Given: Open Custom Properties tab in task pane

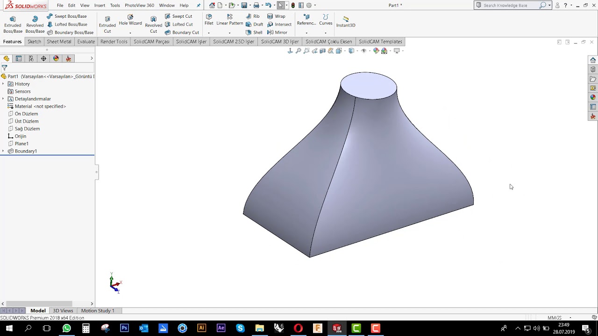Looking at the screenshot, I should point(593,107).
